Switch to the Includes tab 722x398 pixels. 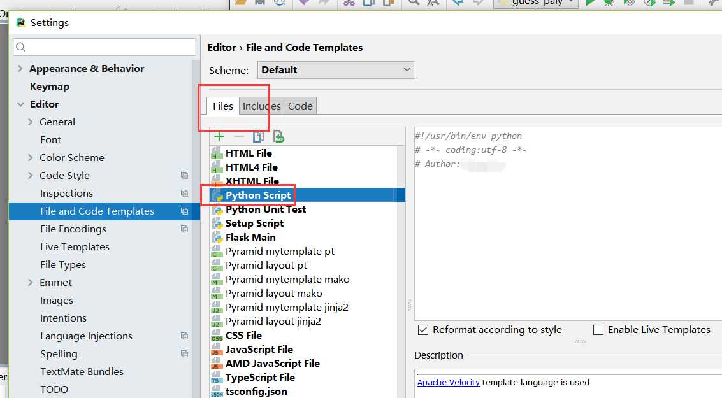261,106
